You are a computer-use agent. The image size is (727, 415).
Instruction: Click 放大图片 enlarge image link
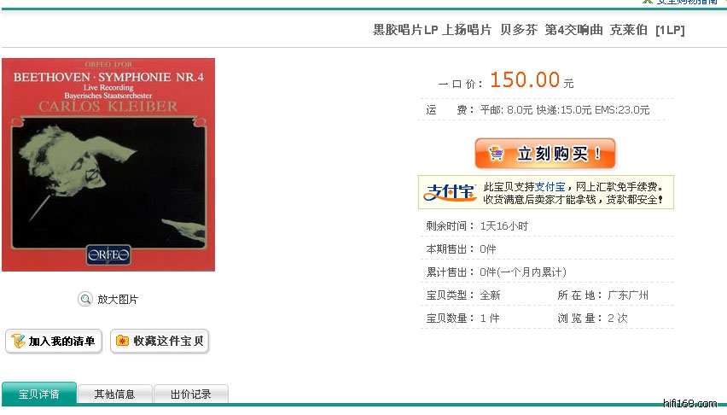click(118, 300)
